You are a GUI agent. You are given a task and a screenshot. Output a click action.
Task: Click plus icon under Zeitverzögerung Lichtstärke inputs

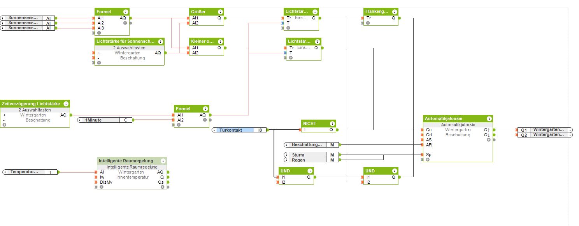(4, 125)
